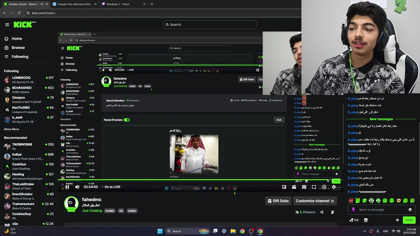
Task: Mute the stream volume icon
Action: coord(77,187)
